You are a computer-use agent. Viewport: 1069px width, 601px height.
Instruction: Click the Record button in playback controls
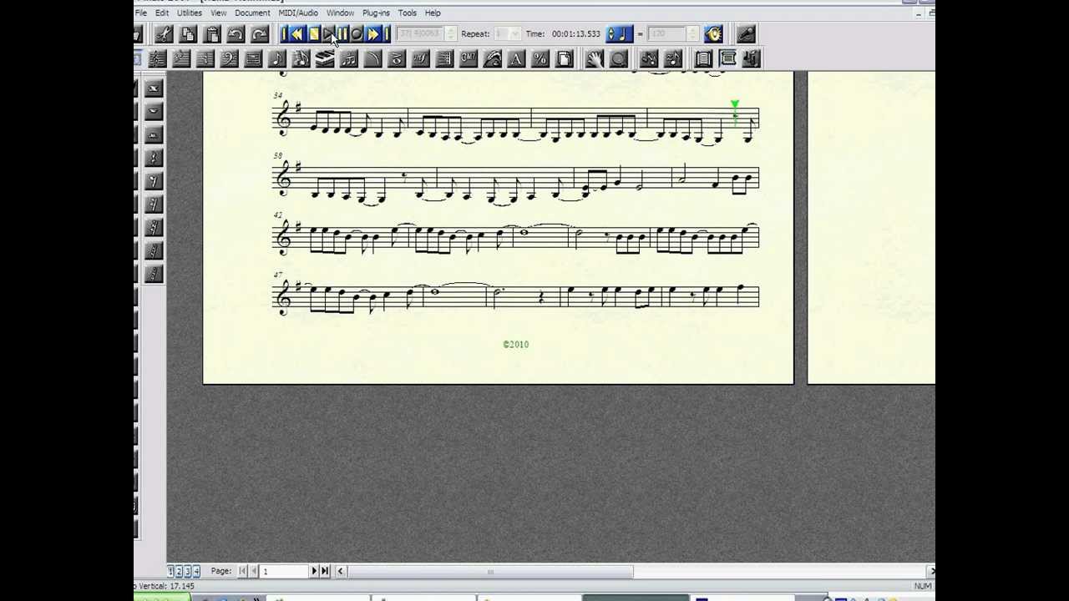(x=357, y=34)
